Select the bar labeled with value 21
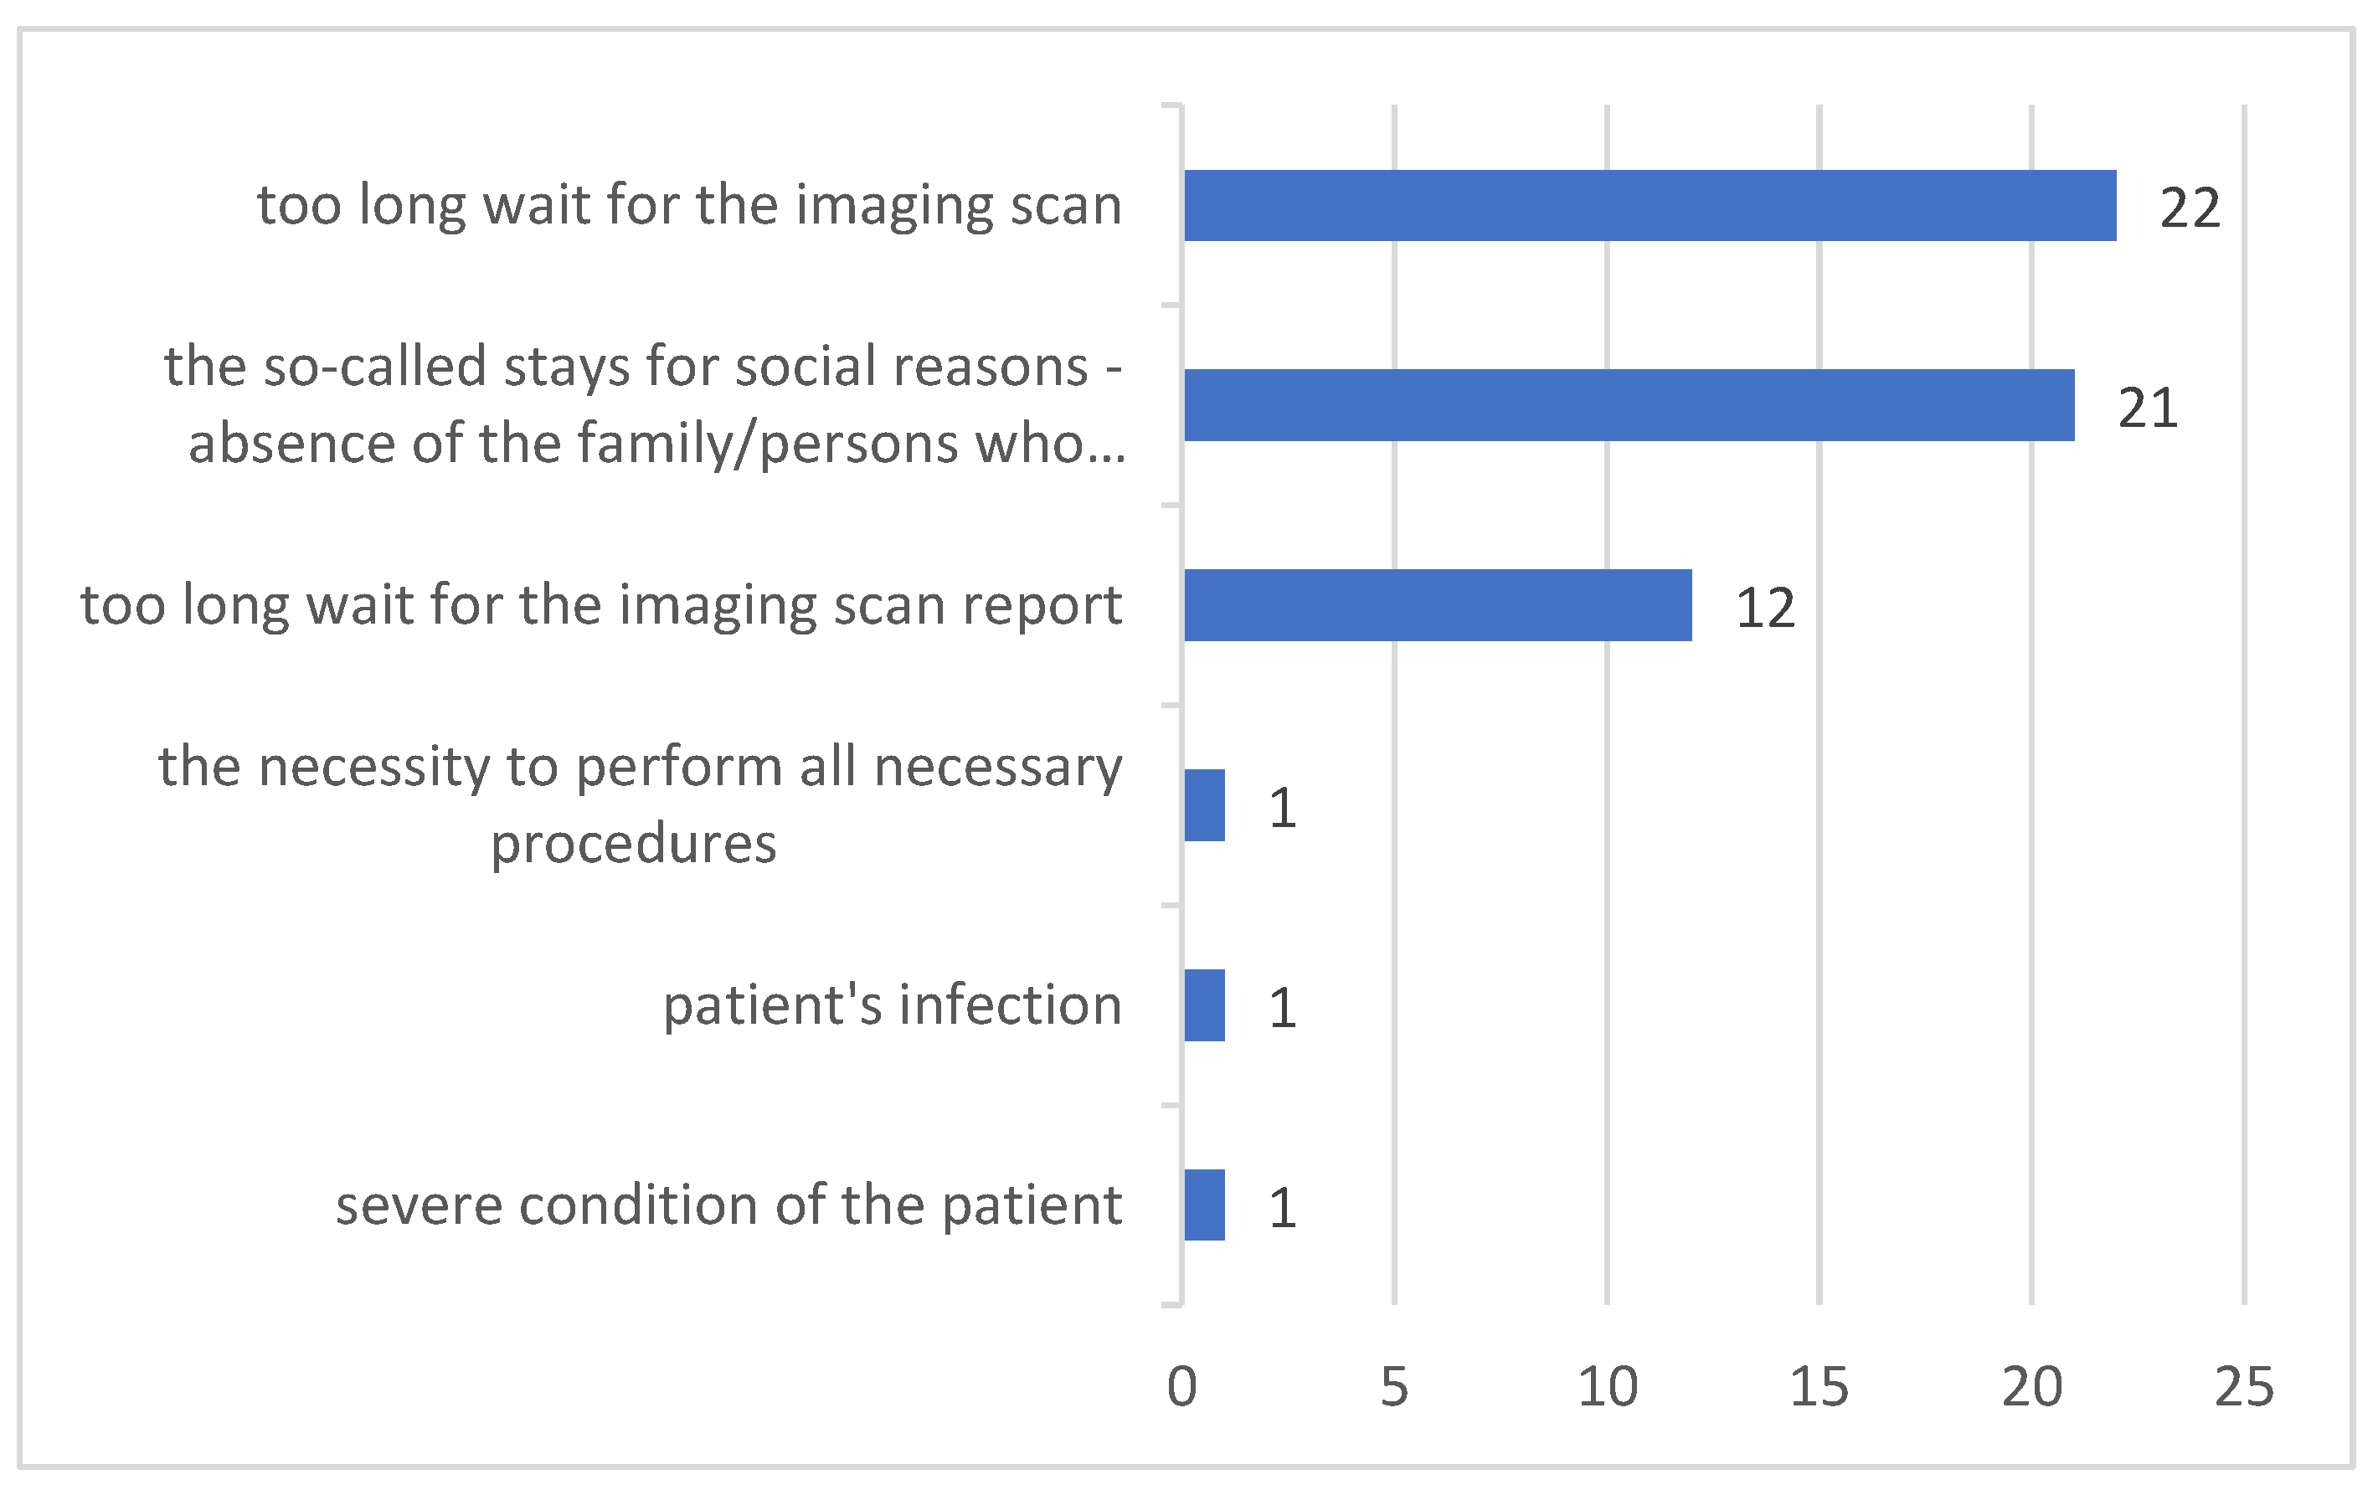 pyautogui.click(x=1628, y=405)
